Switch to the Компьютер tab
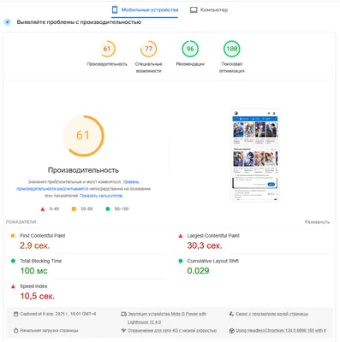The image size is (340, 342). tap(209, 10)
